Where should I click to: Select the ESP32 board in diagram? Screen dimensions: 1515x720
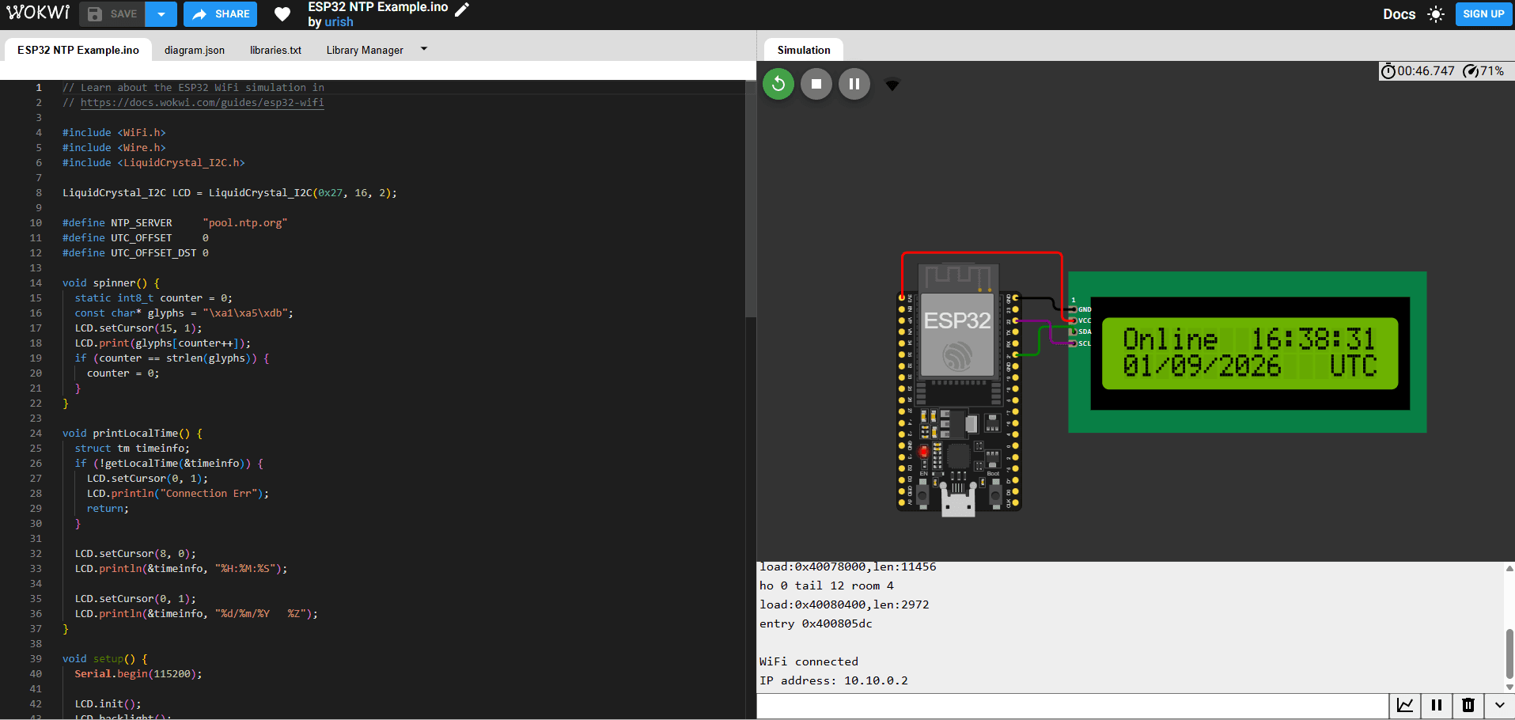coord(958,388)
